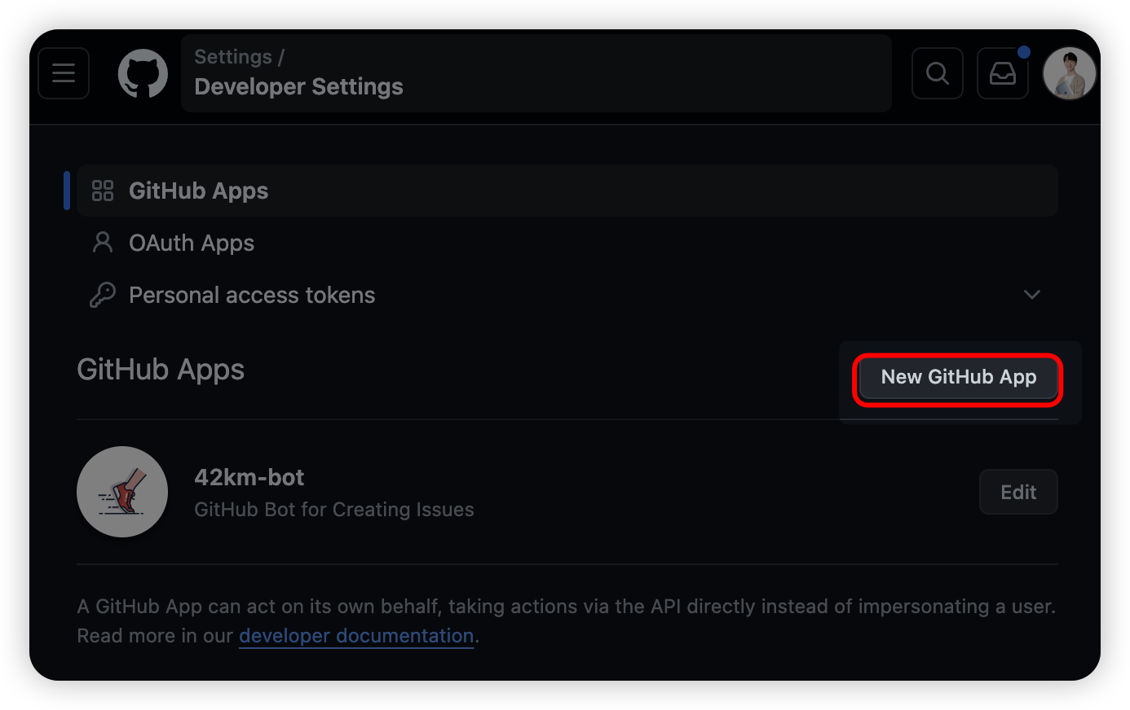Click the OAuth Apps person icon

[103, 243]
